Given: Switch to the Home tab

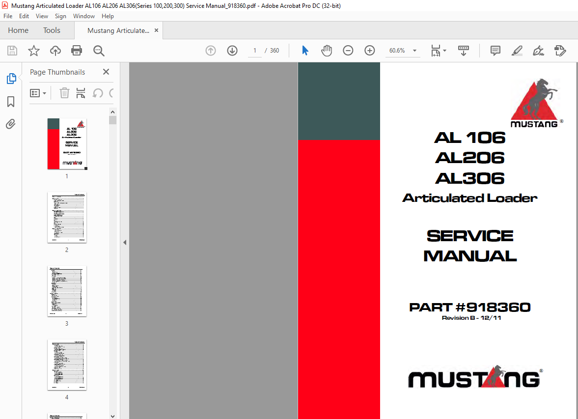Looking at the screenshot, I should tap(18, 30).
